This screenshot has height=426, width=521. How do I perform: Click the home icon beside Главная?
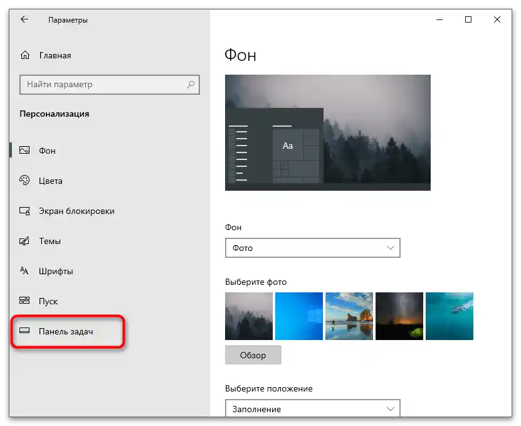[25, 55]
